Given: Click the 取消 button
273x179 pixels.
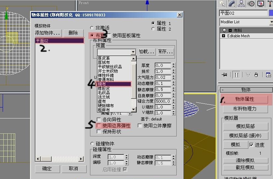Looking at the screenshot, I should click(x=74, y=169).
